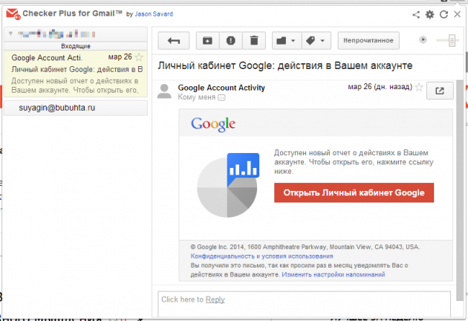
Task: Open Конфиденциальность и условия использования link
Action: 261,256
